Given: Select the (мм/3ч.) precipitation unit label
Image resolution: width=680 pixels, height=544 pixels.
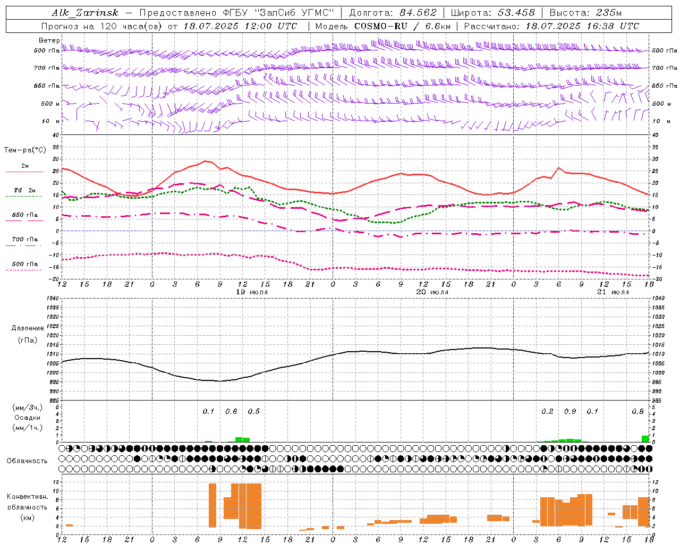Looking at the screenshot, I should pos(28,407).
